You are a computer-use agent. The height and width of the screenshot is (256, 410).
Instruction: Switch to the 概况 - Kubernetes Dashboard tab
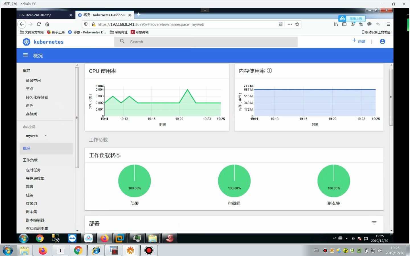coord(105,15)
